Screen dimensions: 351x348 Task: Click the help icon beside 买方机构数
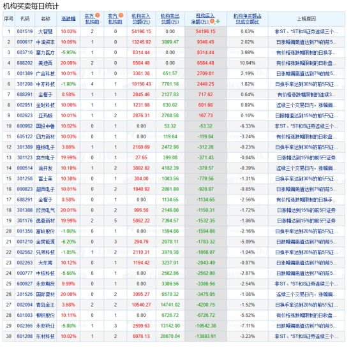(98, 15)
